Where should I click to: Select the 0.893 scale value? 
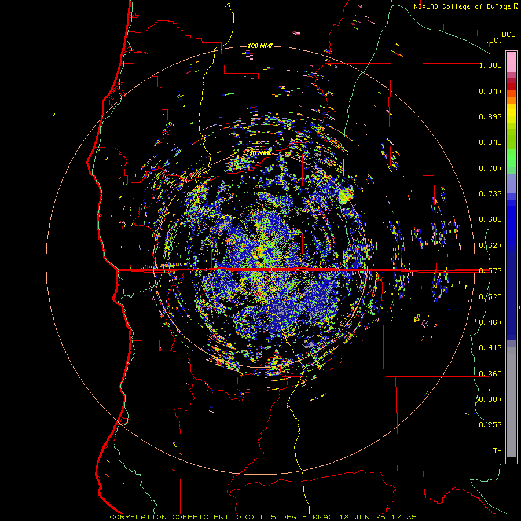[490, 116]
